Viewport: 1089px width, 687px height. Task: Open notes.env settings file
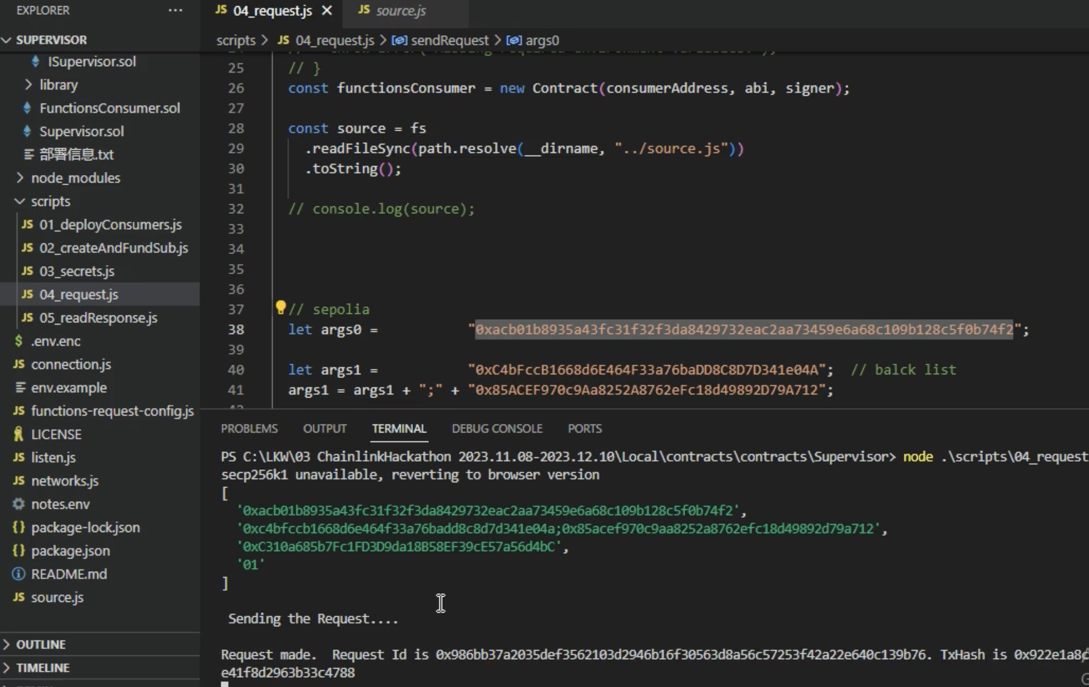coord(60,504)
